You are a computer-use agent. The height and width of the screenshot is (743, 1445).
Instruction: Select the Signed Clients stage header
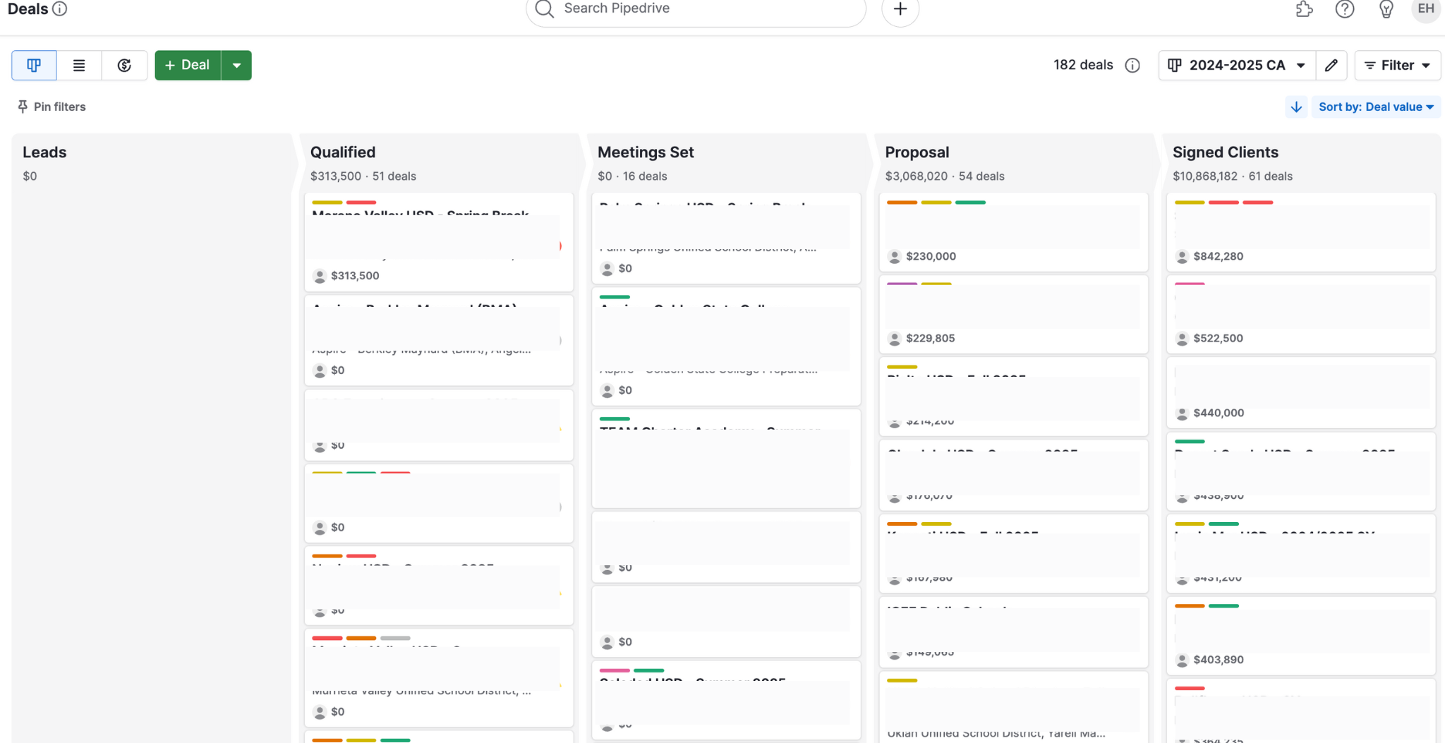(1226, 152)
